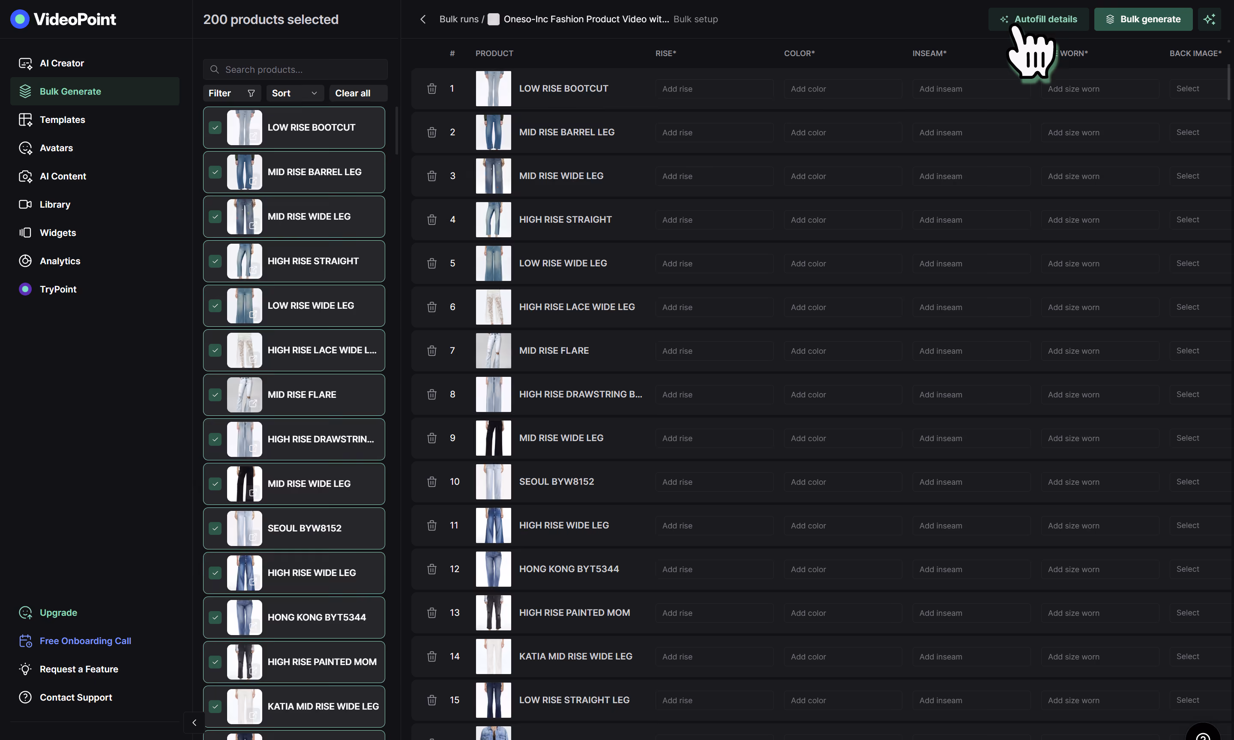Viewport: 1234px width, 740px height.
Task: Delete row 6 HIGH RISE LACE WIDE LEG
Action: pyautogui.click(x=432, y=307)
